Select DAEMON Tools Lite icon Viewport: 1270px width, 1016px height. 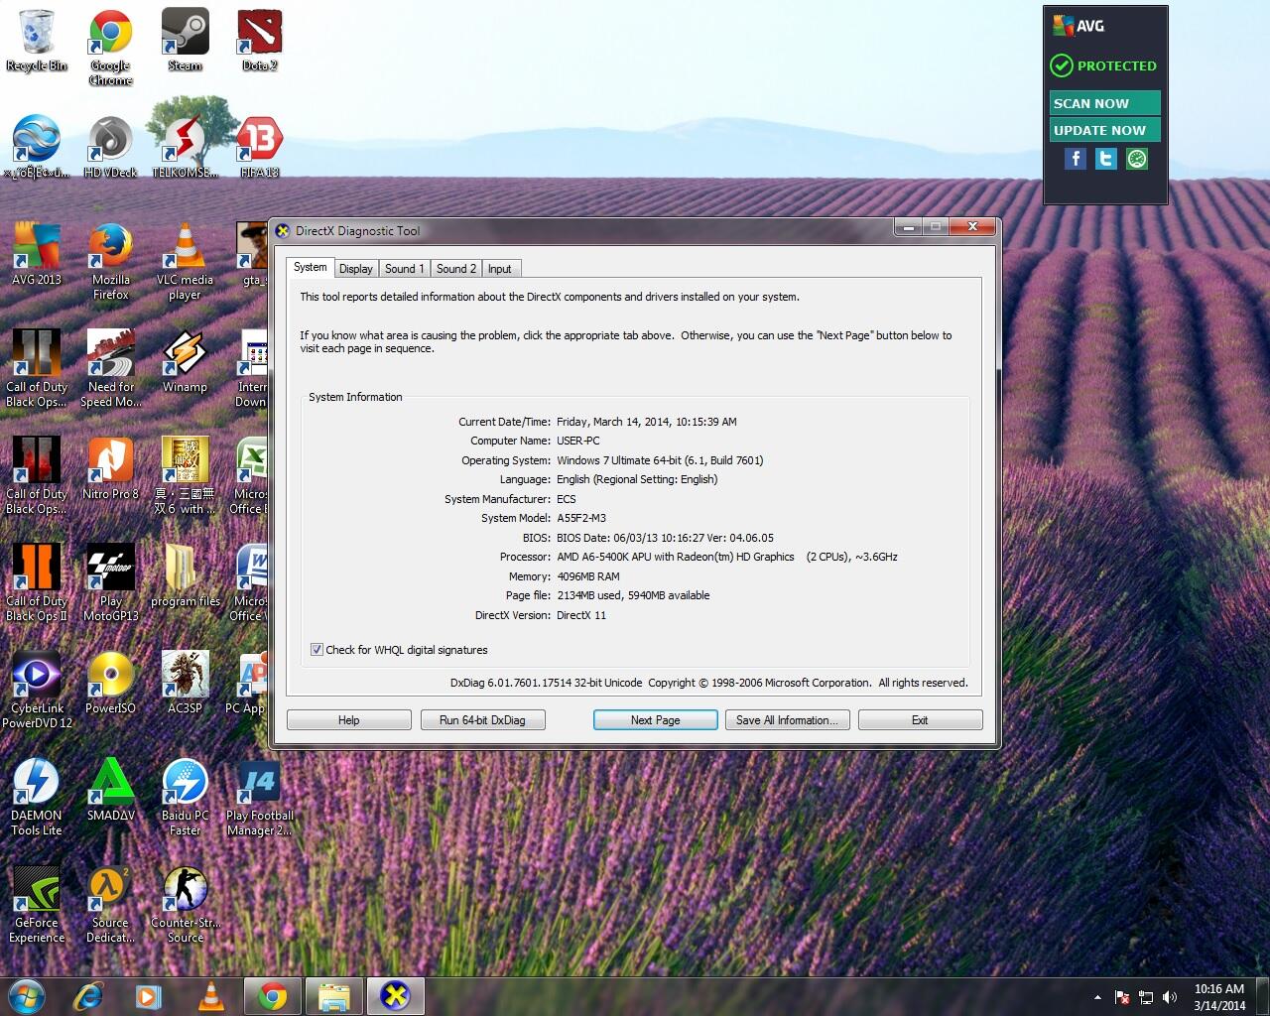click(37, 798)
